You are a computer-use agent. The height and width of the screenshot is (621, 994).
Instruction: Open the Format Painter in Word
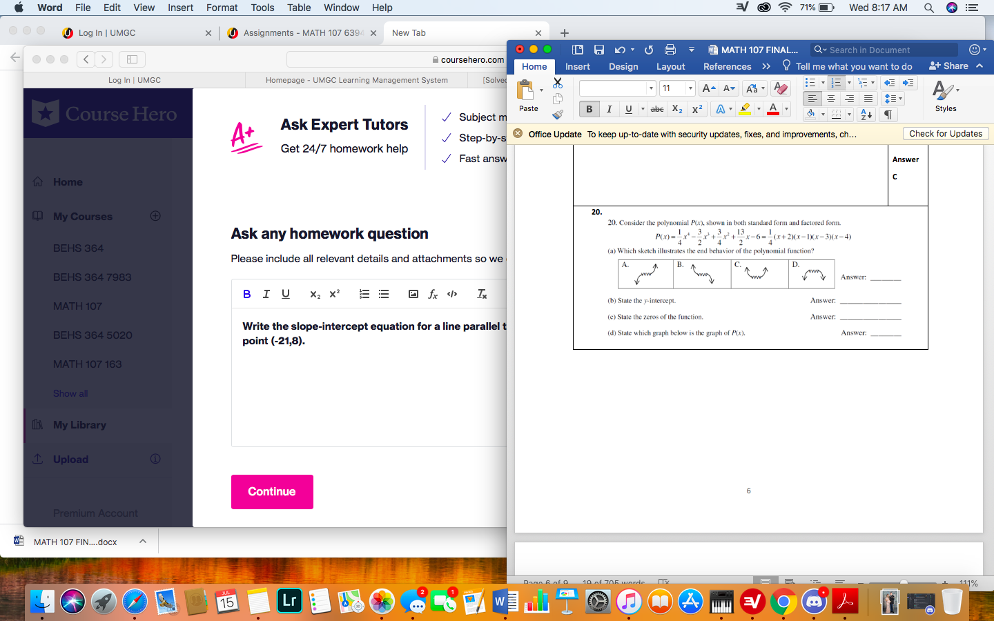click(557, 115)
